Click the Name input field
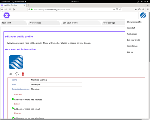This screenshot has width=150, height=120. (56, 80)
